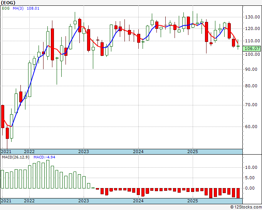Click the latest small candlestick near 106
The height and width of the screenshot is (210, 262).
(238, 46)
